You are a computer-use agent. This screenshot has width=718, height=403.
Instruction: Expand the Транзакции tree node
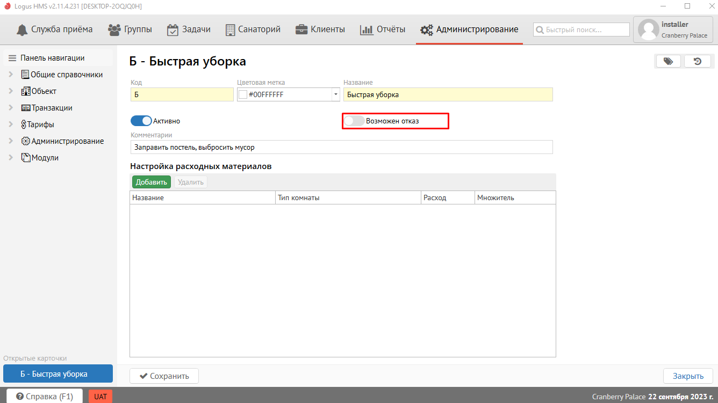(11, 108)
